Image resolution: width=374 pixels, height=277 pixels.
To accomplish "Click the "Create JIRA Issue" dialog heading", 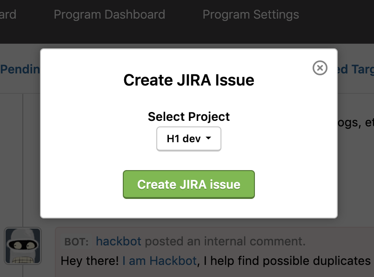I will click(x=188, y=80).
